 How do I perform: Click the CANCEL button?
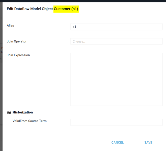click(118, 142)
